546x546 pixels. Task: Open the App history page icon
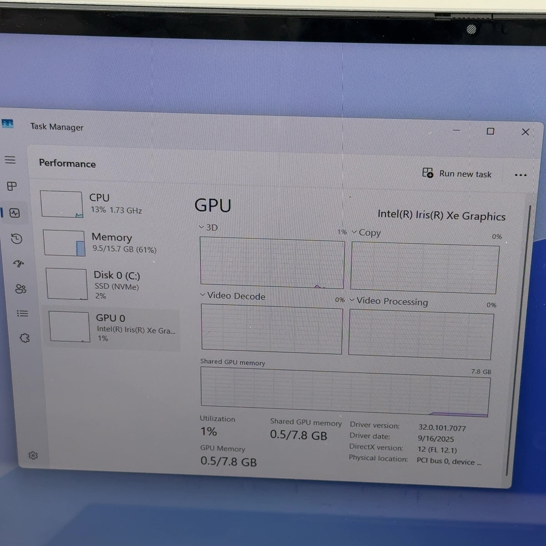pyautogui.click(x=17, y=239)
